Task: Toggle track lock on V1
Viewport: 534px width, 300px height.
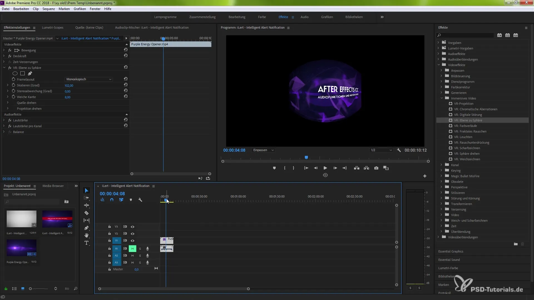Action: pos(110,241)
